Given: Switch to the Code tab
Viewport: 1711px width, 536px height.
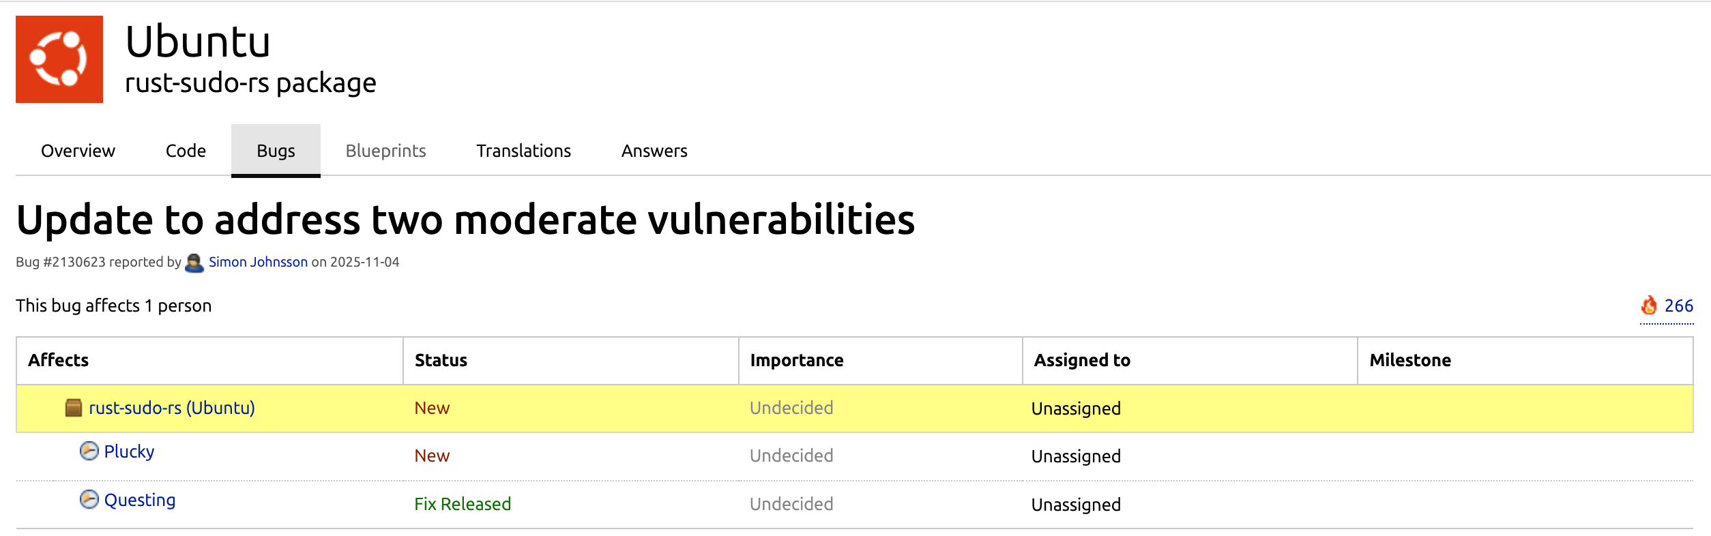Looking at the screenshot, I should tap(186, 151).
